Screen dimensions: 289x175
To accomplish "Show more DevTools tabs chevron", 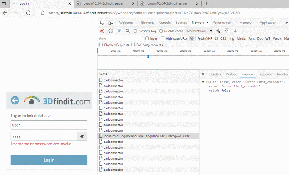I will coord(286,22).
